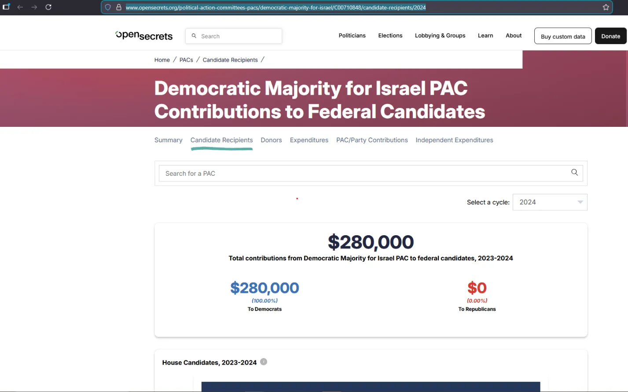Click the tracking protection shield icon
The image size is (628, 392).
click(x=108, y=7)
